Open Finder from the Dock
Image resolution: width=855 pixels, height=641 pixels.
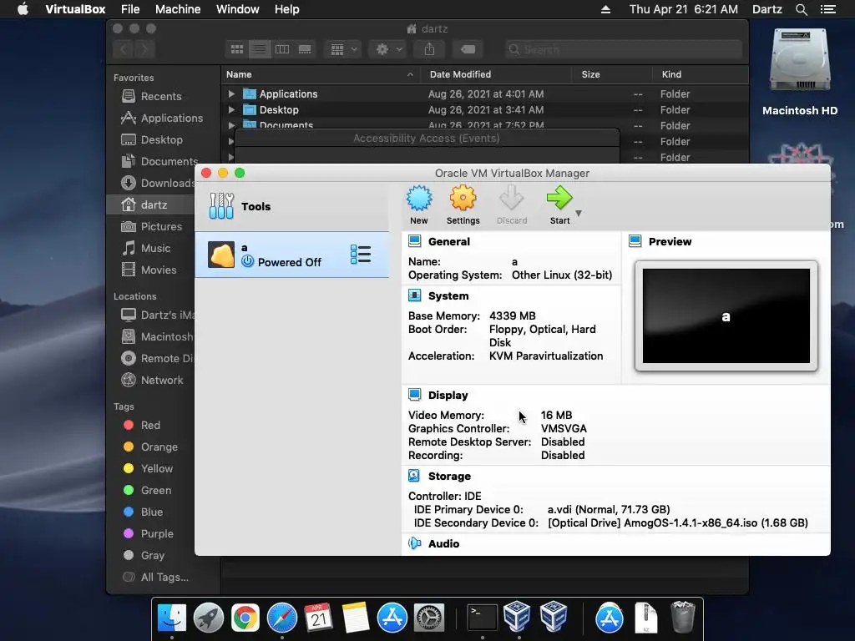(x=172, y=618)
